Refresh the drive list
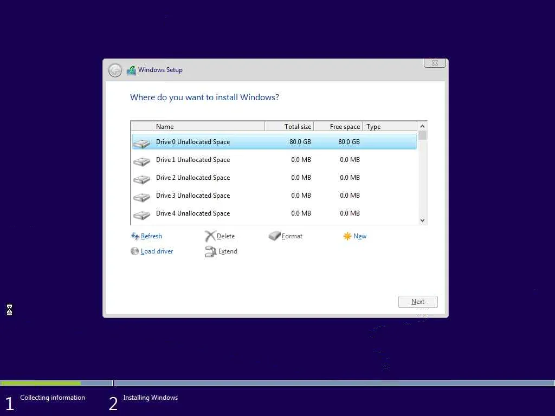 tap(151, 236)
